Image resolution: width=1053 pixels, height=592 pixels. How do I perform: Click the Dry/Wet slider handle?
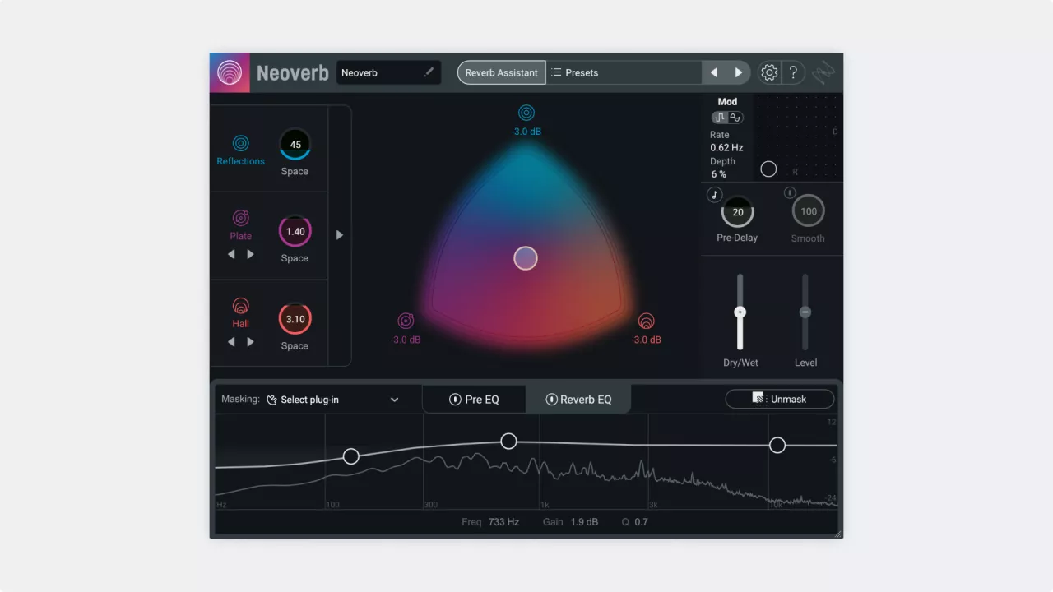[x=740, y=312]
